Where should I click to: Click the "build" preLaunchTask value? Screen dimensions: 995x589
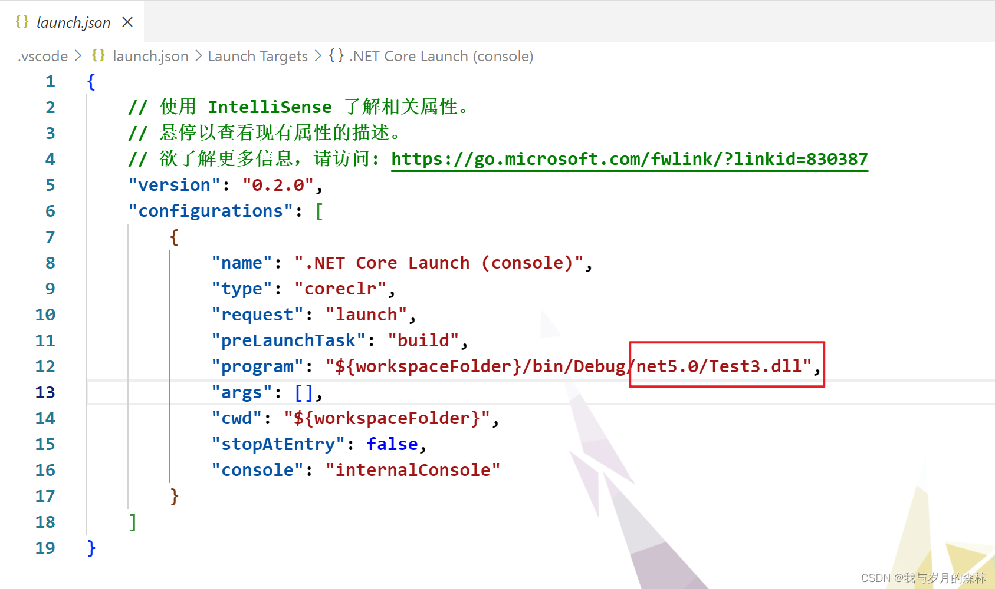[x=423, y=340]
